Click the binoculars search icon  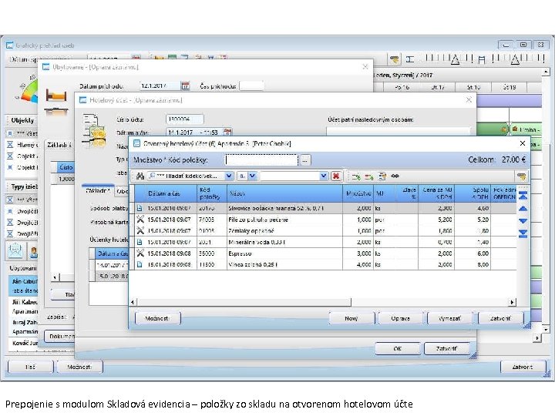(x=141, y=176)
